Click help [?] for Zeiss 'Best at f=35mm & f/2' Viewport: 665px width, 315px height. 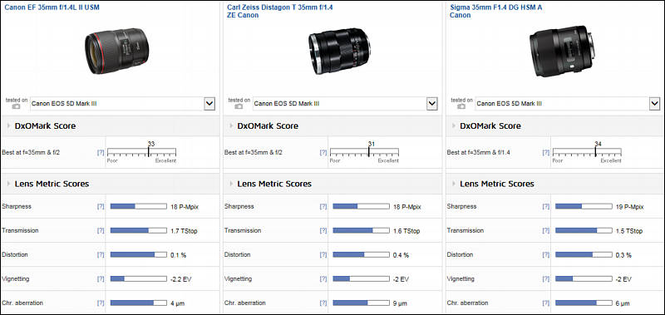tap(323, 152)
